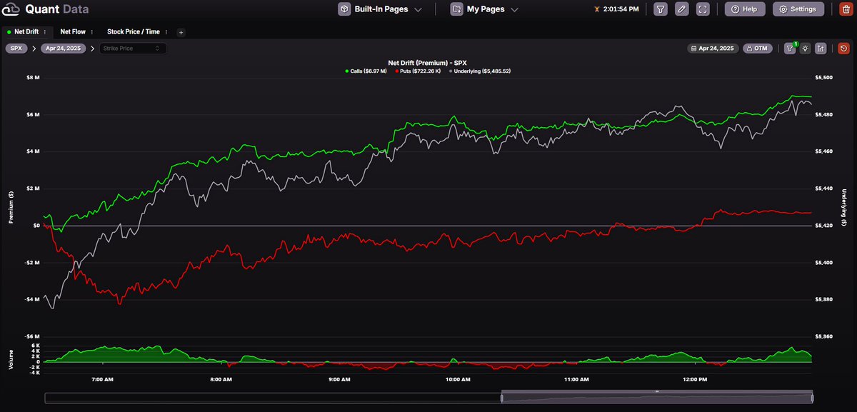Image resolution: width=857 pixels, height=412 pixels.
Task: Toggle Underlying ($5,485.52) legend series
Action: tap(479, 71)
